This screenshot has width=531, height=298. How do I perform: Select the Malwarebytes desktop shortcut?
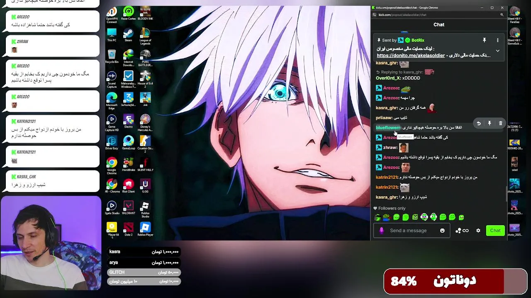pyautogui.click(x=129, y=79)
